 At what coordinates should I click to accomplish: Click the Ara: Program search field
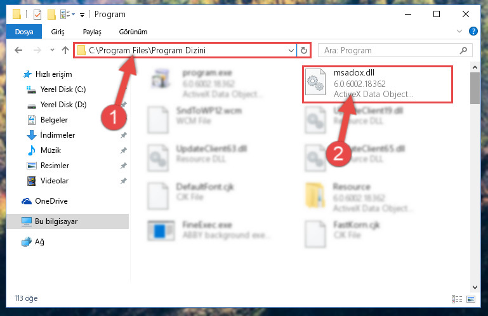[x=389, y=50]
